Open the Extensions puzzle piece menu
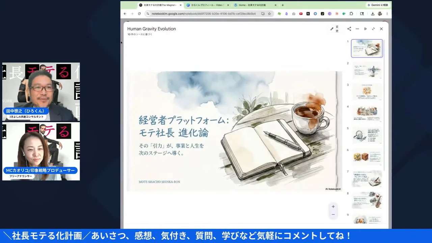The width and height of the screenshot is (432, 243). click(x=351, y=14)
